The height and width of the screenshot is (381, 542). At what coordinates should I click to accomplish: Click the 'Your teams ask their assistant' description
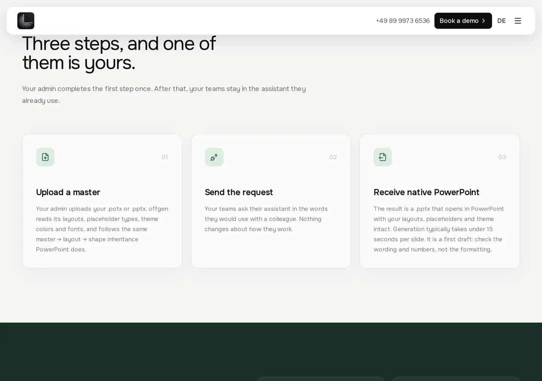pyautogui.click(x=266, y=219)
